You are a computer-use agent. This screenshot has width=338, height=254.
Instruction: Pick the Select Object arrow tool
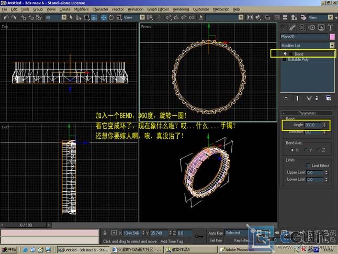[x=71, y=17]
